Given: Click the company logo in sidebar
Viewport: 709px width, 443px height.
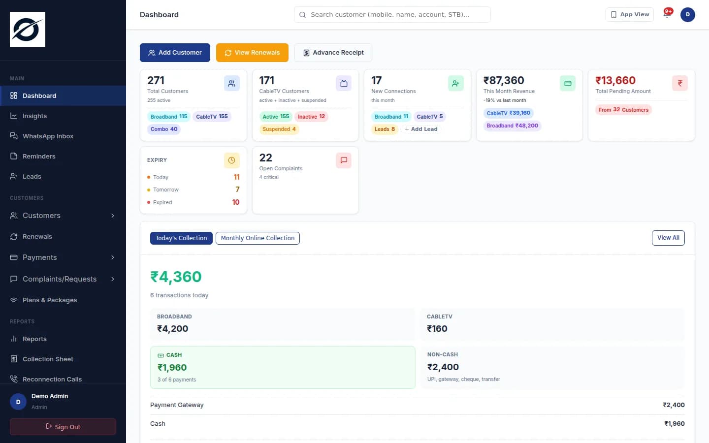Looking at the screenshot, I should tap(28, 30).
